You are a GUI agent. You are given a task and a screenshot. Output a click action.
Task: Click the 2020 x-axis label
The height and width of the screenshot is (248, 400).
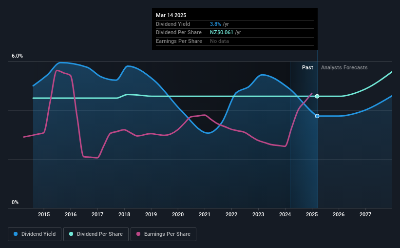point(178,214)
